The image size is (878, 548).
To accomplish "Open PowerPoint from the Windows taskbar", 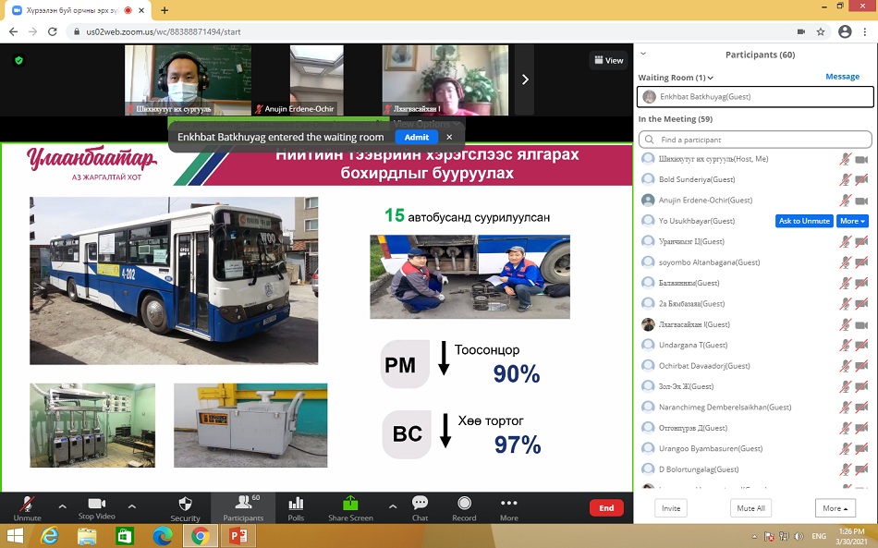I will tap(238, 535).
